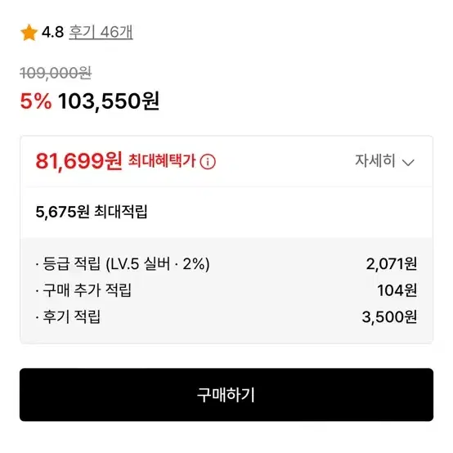Click the orange star rating icon
This screenshot has width=453, height=453.
click(29, 33)
